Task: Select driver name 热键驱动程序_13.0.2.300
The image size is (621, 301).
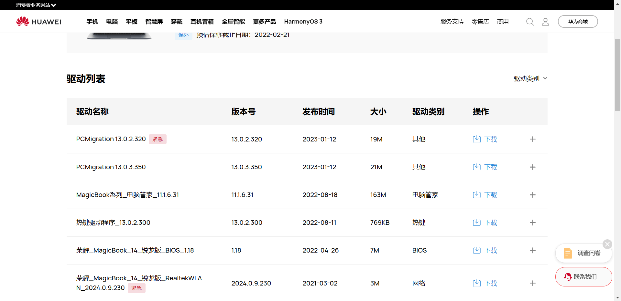Action: [x=113, y=223]
